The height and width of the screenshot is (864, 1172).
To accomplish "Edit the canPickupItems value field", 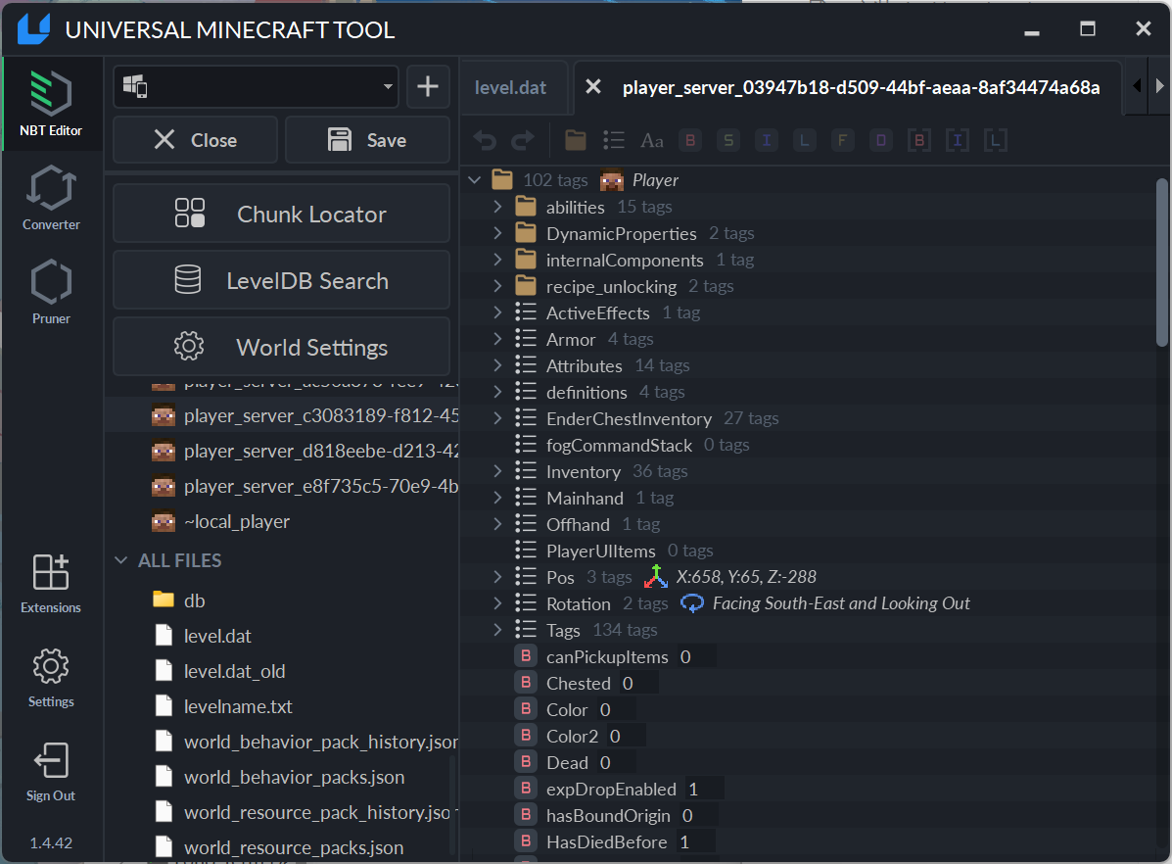I will [x=696, y=656].
